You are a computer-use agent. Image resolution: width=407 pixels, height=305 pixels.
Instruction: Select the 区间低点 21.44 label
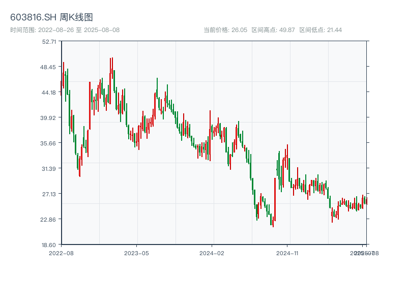(x=321, y=30)
